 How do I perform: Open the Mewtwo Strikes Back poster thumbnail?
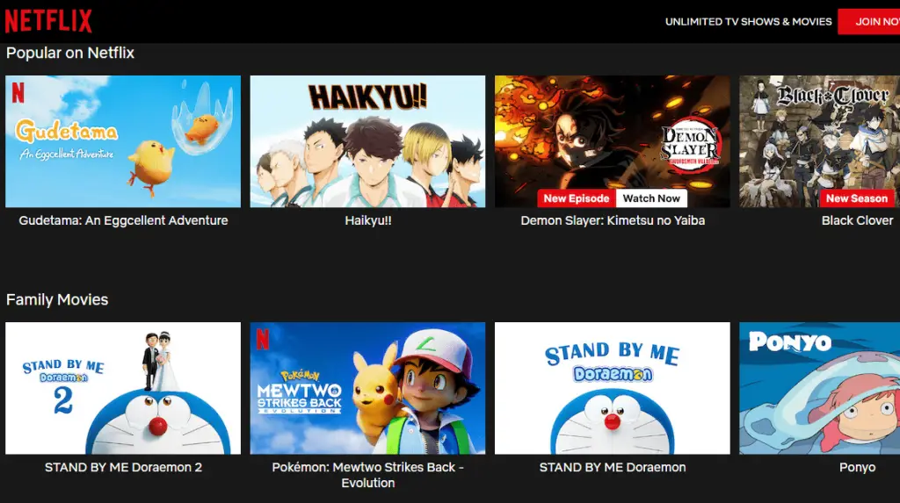click(367, 388)
